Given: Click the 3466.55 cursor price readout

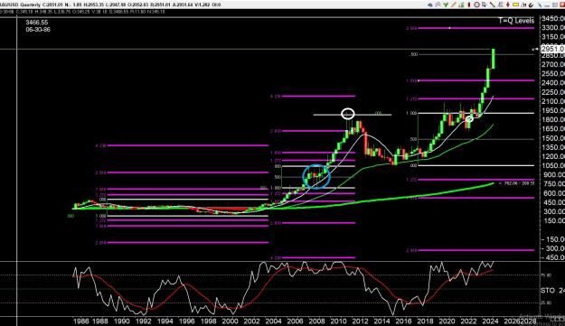Looking at the screenshot, I should pos(37,23).
